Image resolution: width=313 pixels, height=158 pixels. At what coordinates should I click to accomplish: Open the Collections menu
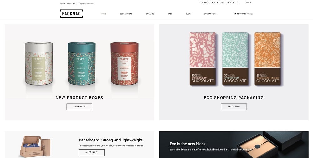click(126, 14)
